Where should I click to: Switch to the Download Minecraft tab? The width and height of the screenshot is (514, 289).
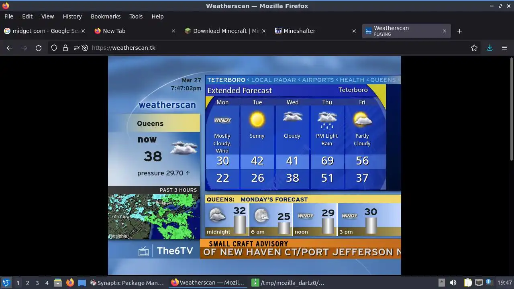point(225,31)
